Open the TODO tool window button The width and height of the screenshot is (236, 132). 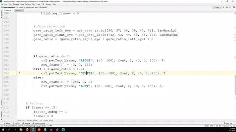(x=16, y=123)
